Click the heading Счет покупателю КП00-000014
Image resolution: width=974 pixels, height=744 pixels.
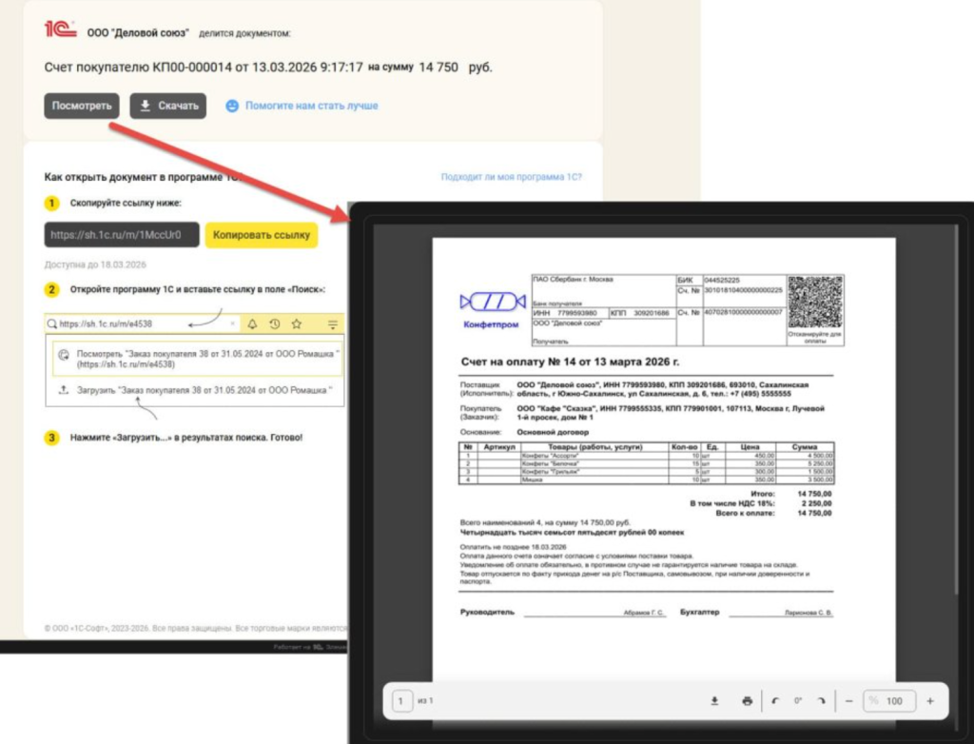(204, 68)
